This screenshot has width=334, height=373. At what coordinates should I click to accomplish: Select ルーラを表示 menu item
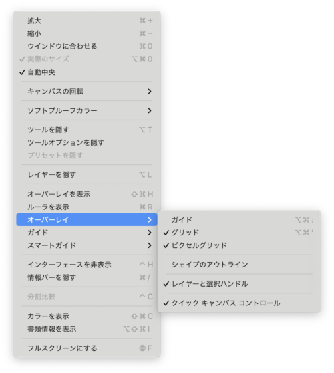(x=87, y=207)
